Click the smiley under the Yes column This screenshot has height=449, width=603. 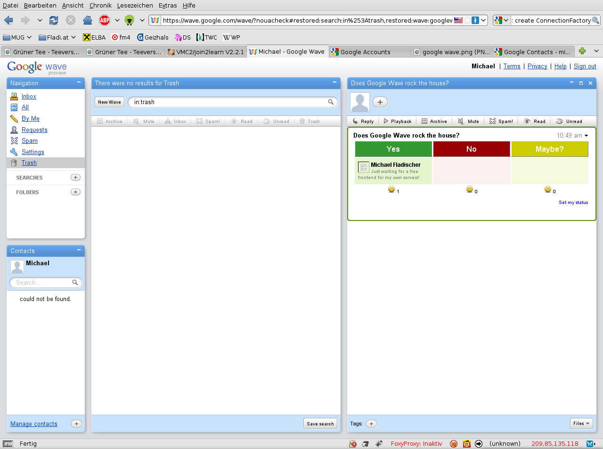(391, 189)
